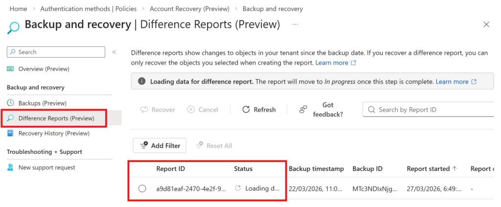Close the Backup and recovery blade
This screenshot has height=207, width=501.
click(x=486, y=24)
